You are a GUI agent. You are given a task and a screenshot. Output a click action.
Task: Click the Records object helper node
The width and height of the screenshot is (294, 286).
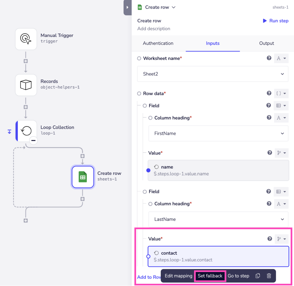pos(26,85)
